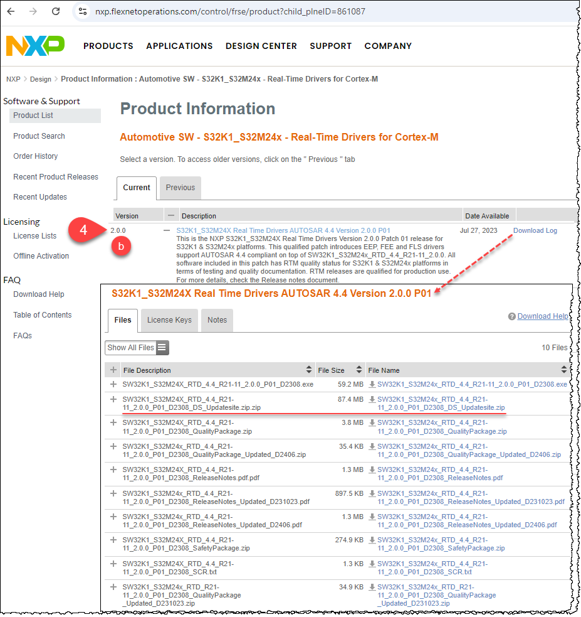Open Table of Contents in sidebar
This screenshot has width=581, height=617.
tap(43, 315)
